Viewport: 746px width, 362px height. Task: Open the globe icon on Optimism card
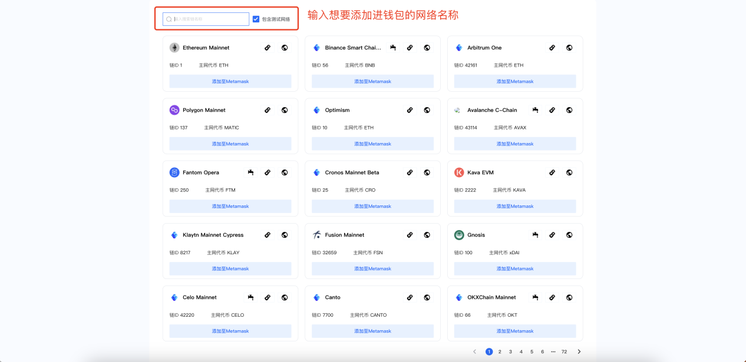(x=427, y=110)
